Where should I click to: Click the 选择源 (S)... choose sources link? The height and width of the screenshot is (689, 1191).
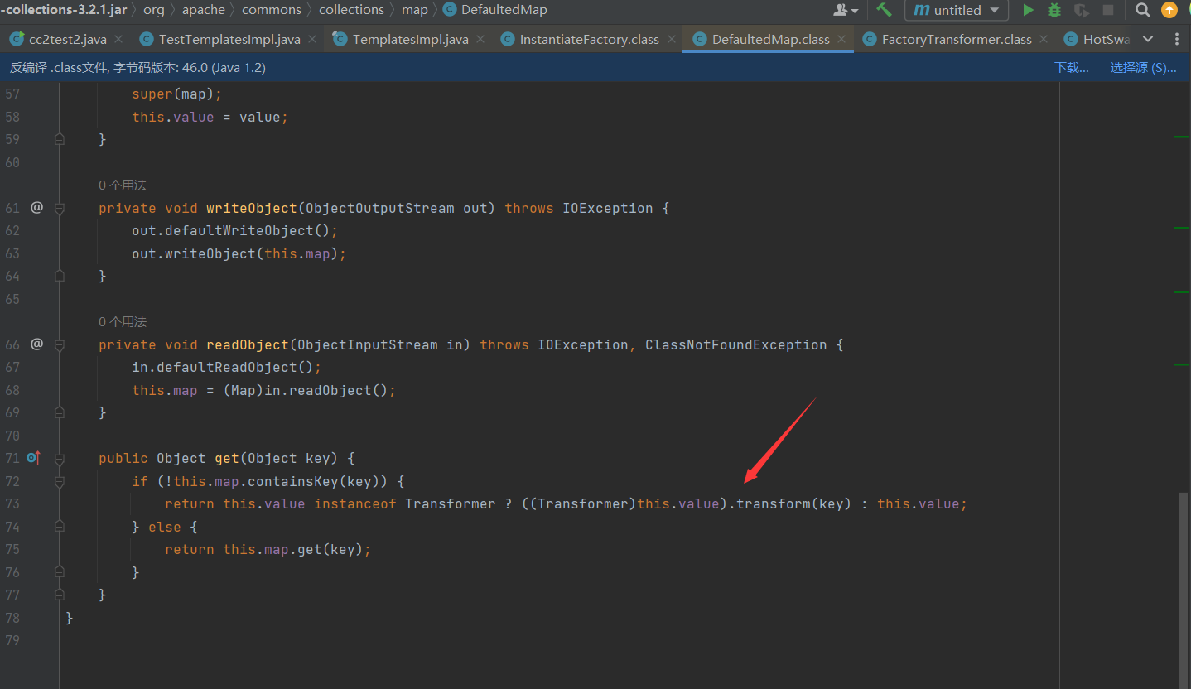(x=1143, y=68)
